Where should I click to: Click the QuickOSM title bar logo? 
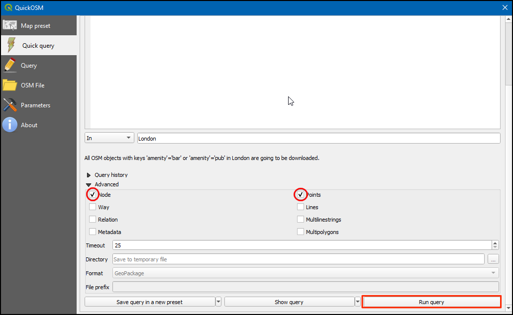click(x=8, y=7)
